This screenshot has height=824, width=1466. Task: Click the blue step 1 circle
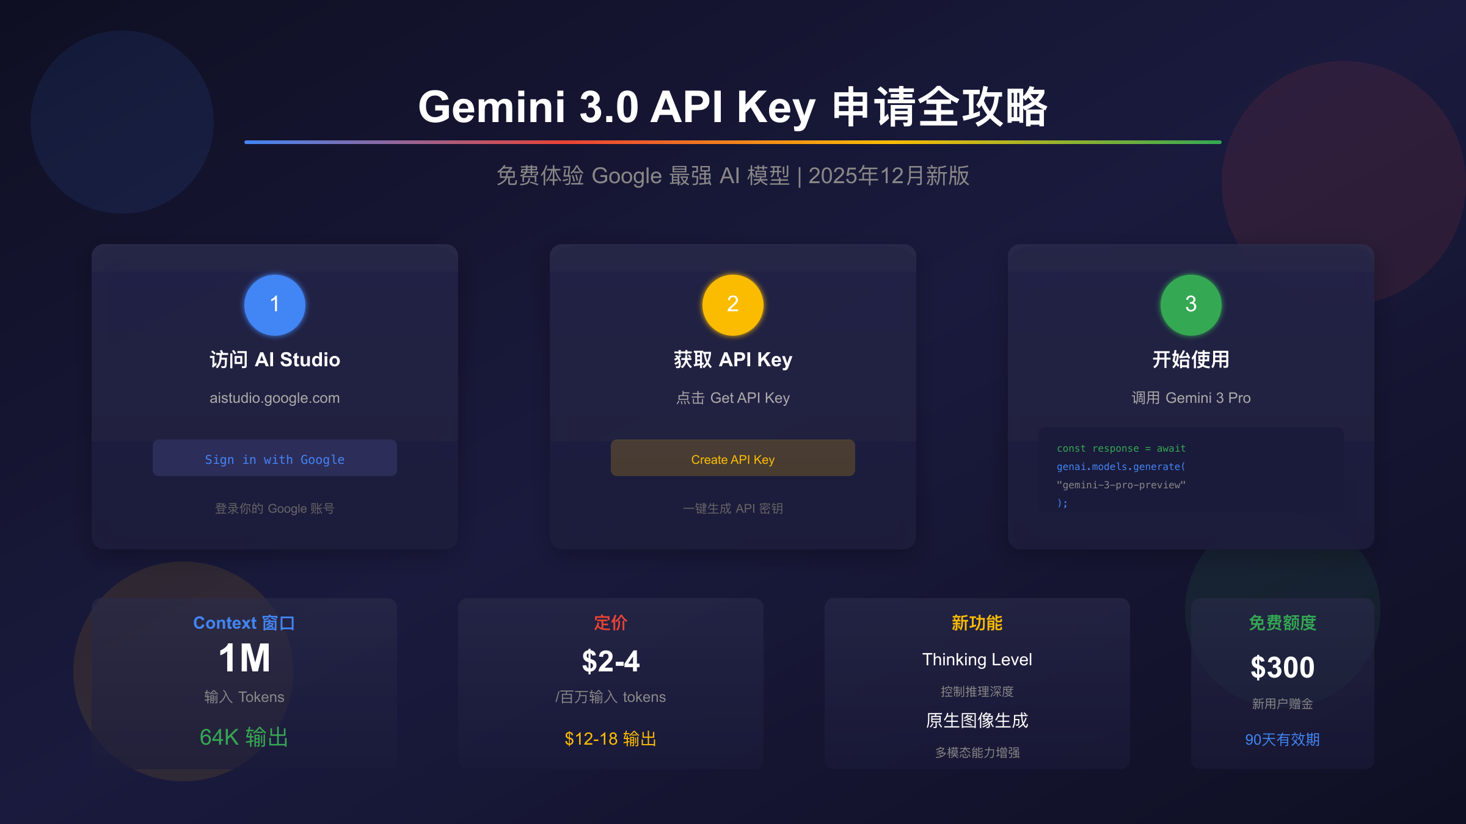275,305
